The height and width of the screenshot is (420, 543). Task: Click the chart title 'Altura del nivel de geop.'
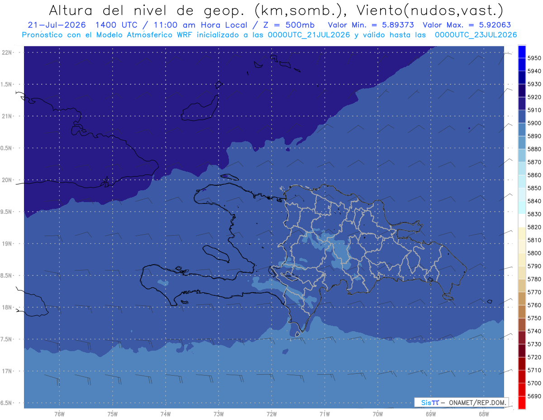[148, 10]
